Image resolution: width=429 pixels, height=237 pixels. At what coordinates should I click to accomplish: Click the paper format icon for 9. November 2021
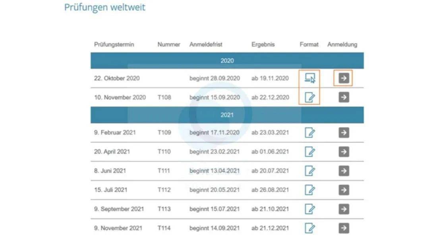tap(309, 228)
